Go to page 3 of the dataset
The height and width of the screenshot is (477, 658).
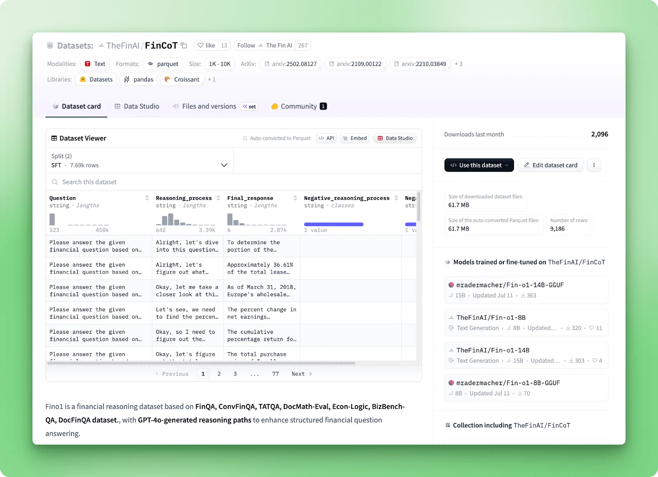pyautogui.click(x=235, y=374)
